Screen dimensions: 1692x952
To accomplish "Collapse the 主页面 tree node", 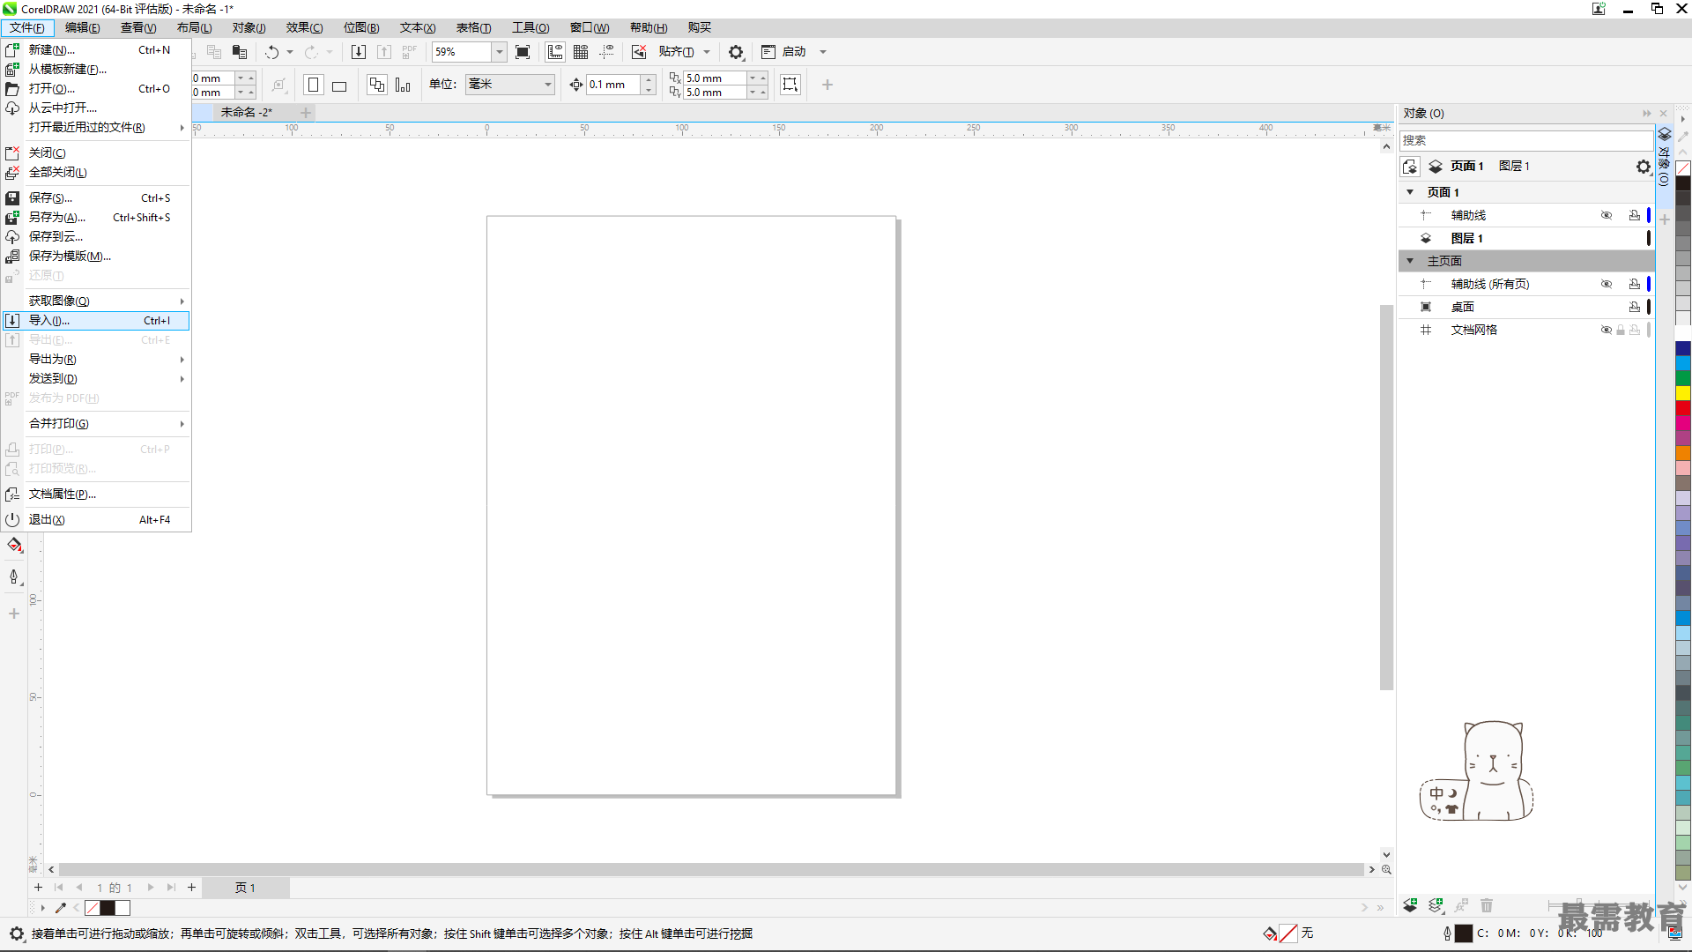I will coord(1410,261).
